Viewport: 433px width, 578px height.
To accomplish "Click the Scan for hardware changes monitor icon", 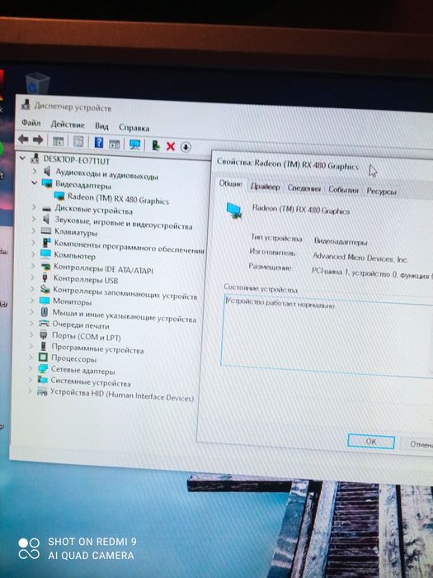I will (x=134, y=144).
